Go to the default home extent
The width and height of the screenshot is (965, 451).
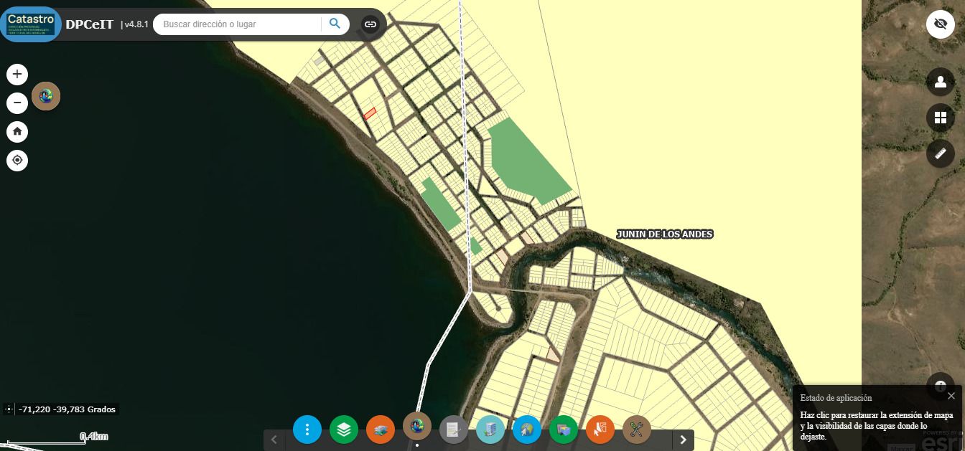(x=17, y=131)
